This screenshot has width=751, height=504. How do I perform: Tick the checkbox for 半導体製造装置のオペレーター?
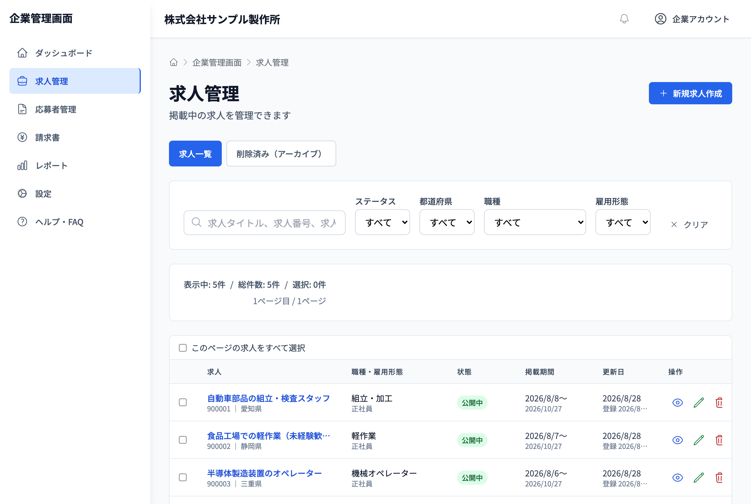(183, 478)
